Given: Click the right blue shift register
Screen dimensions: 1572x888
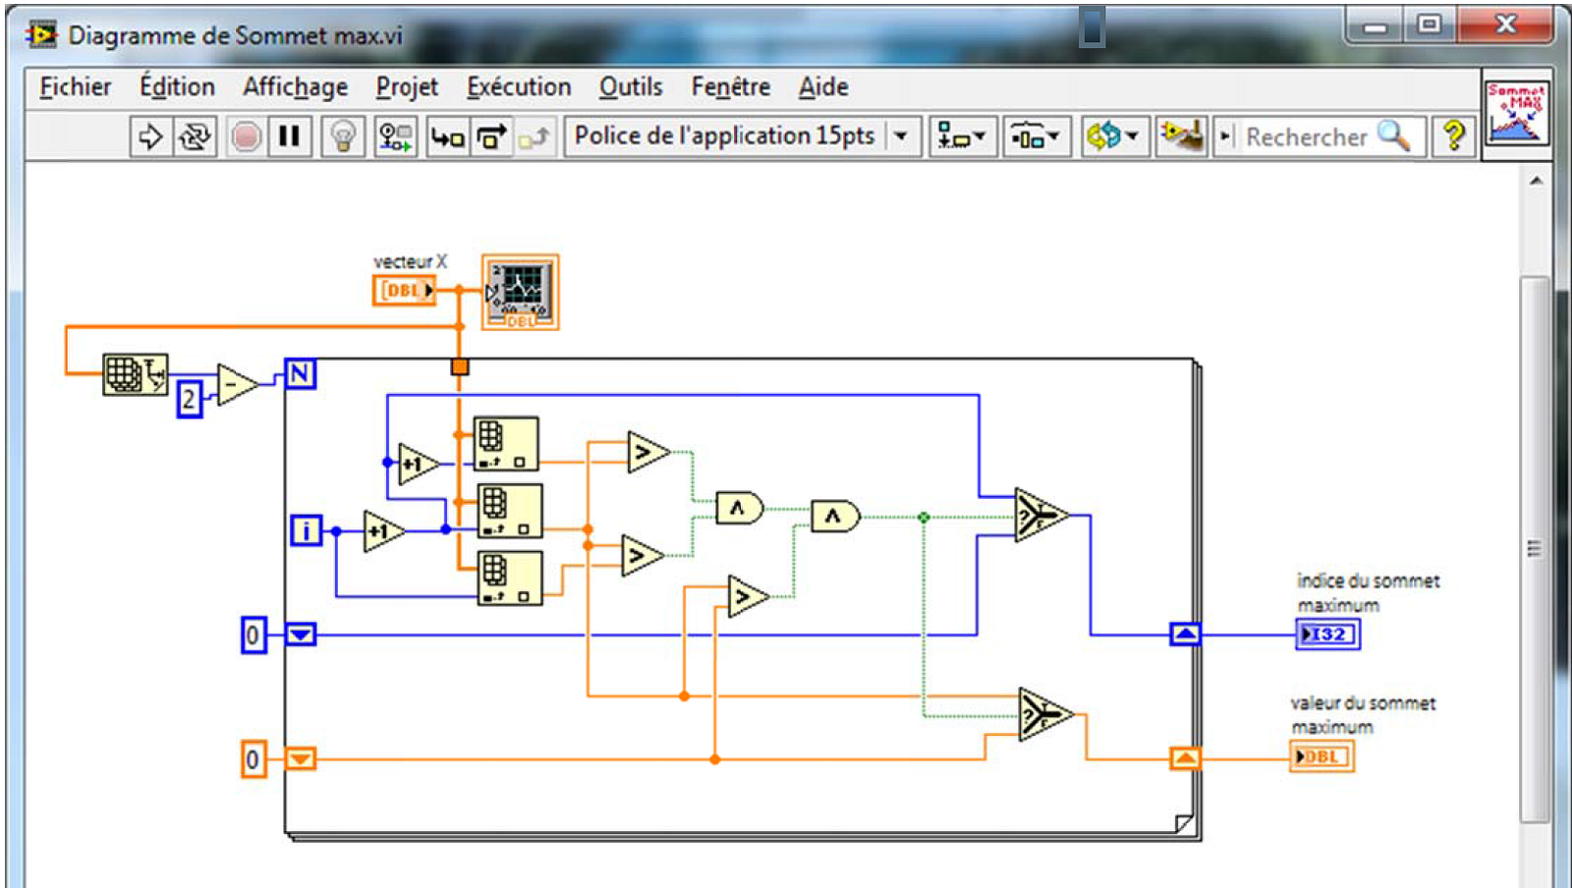Looking at the screenshot, I should point(1185,634).
